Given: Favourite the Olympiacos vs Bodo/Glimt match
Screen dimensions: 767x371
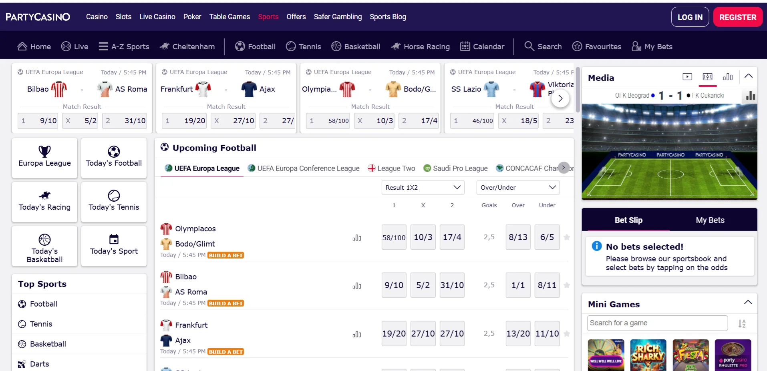Looking at the screenshot, I should 567,237.
